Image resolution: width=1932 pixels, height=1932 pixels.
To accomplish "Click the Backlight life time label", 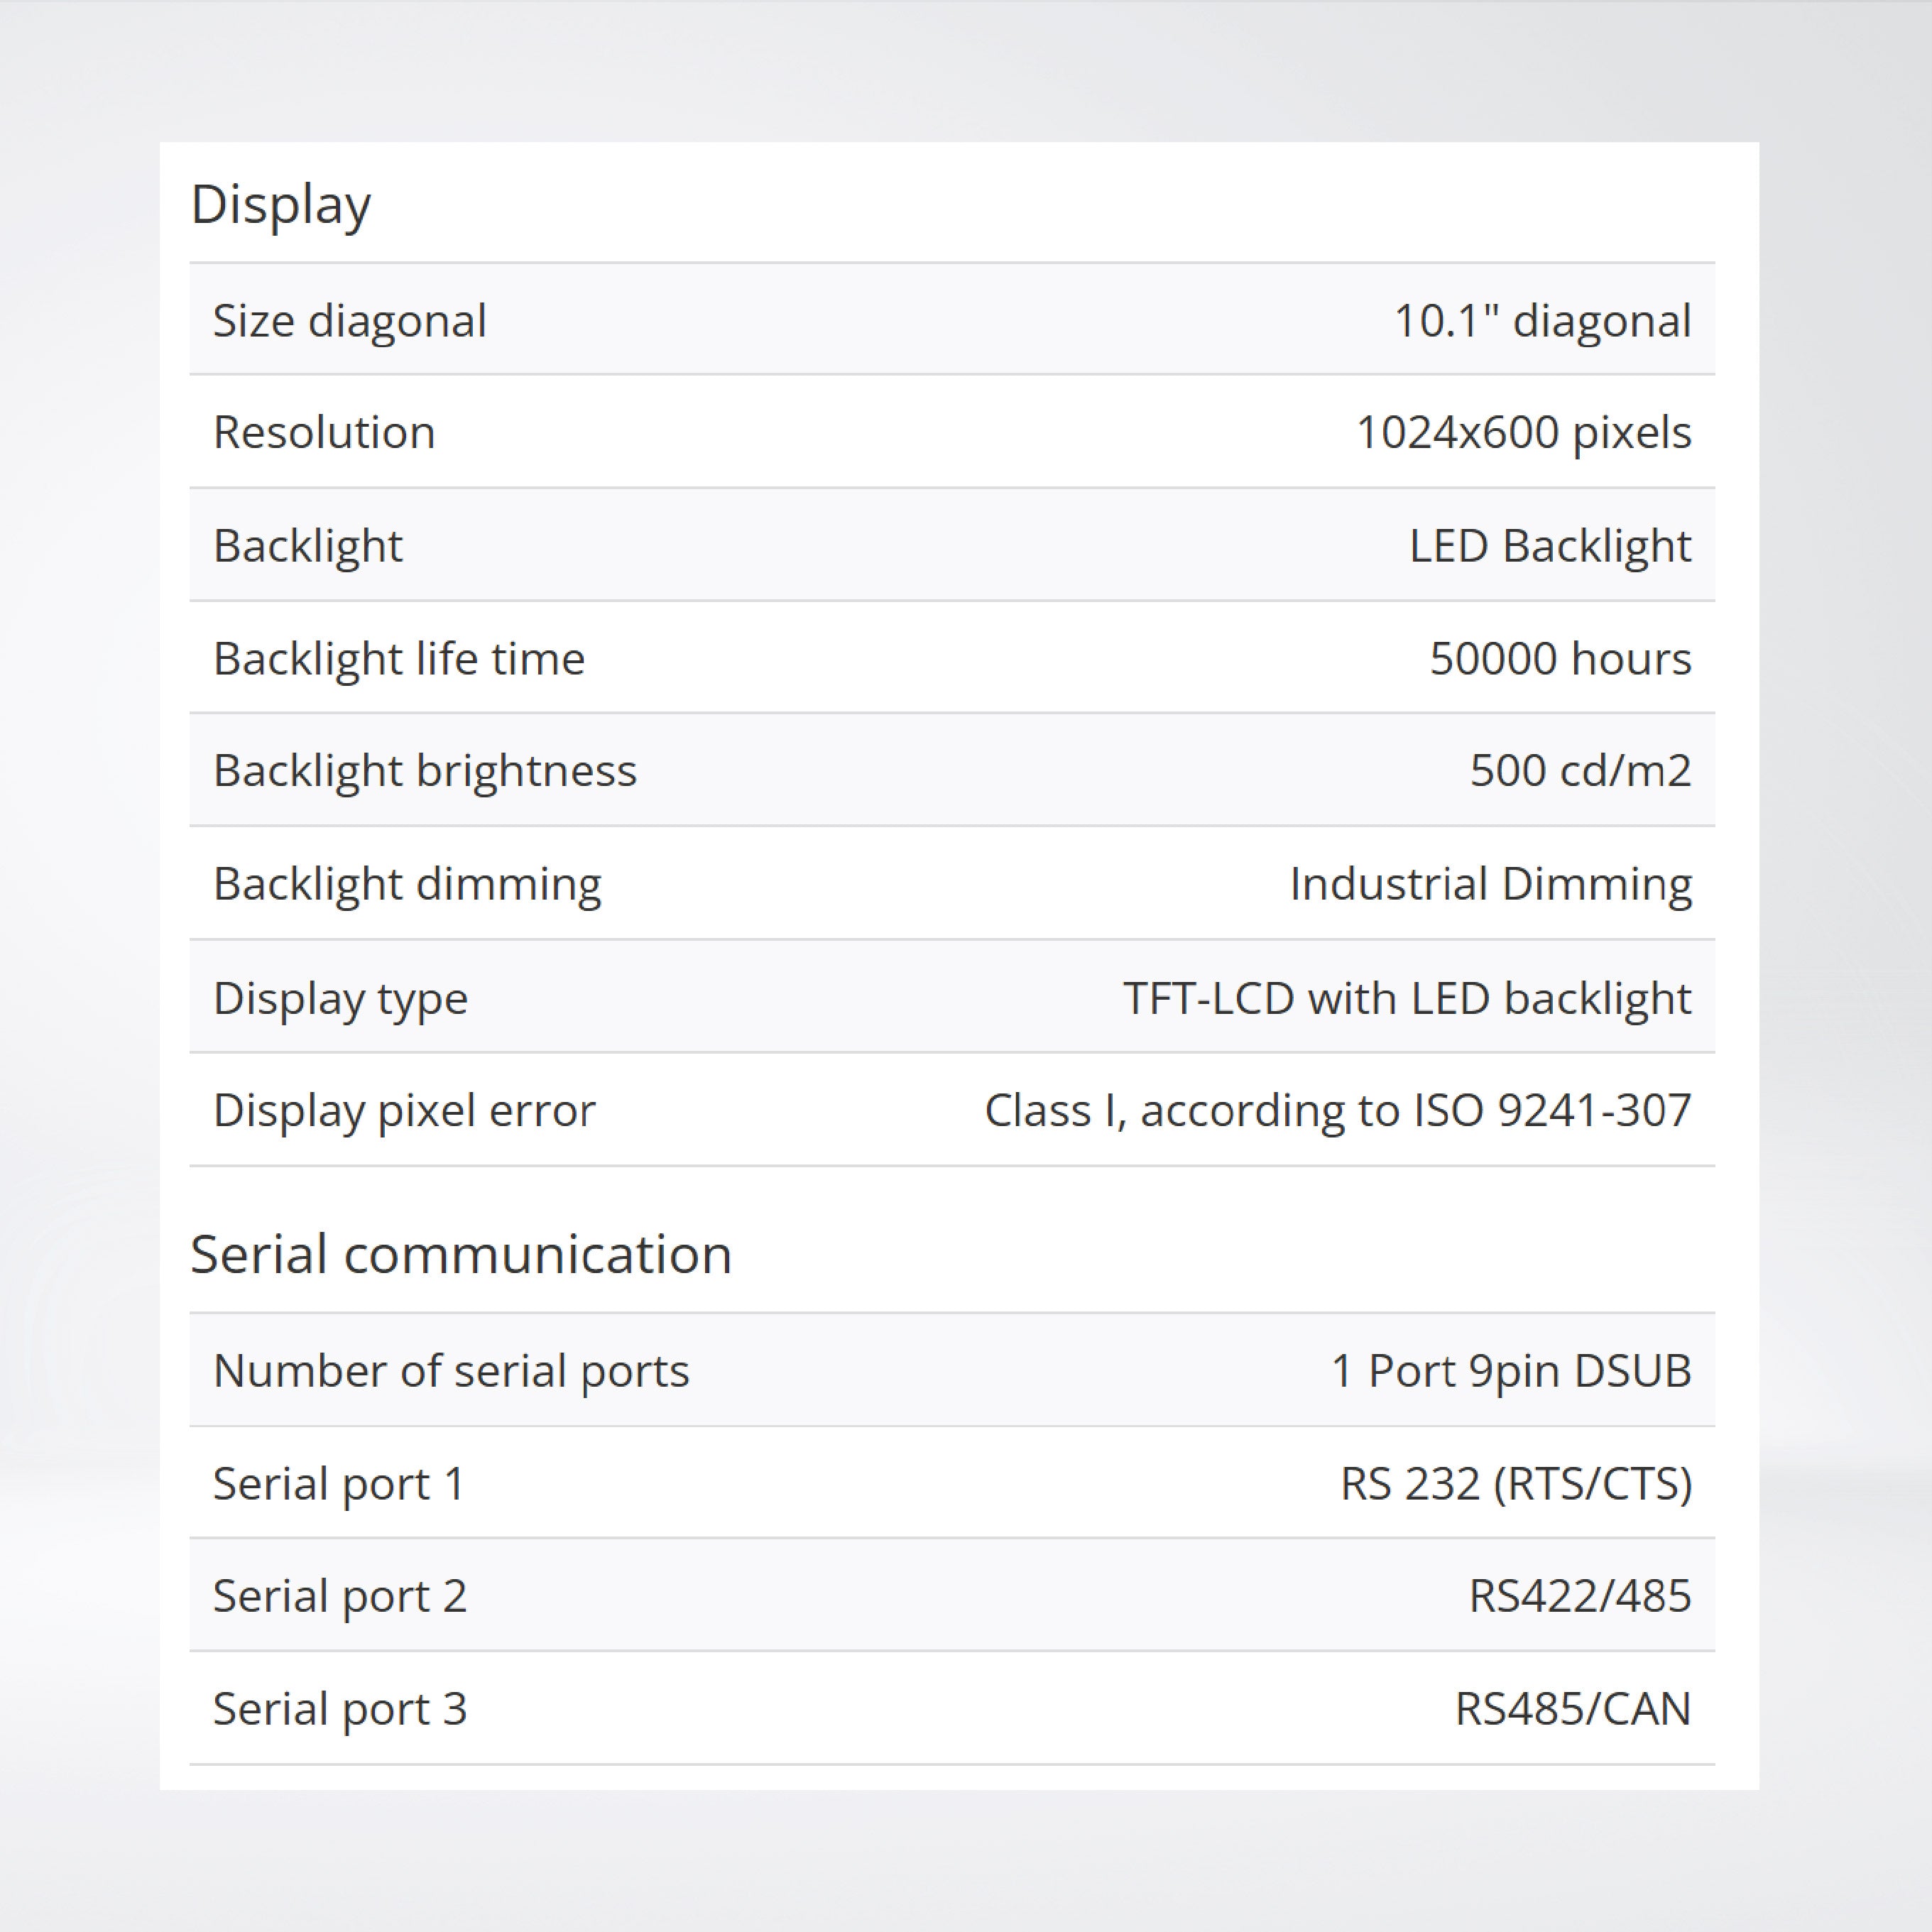I will click(x=399, y=658).
